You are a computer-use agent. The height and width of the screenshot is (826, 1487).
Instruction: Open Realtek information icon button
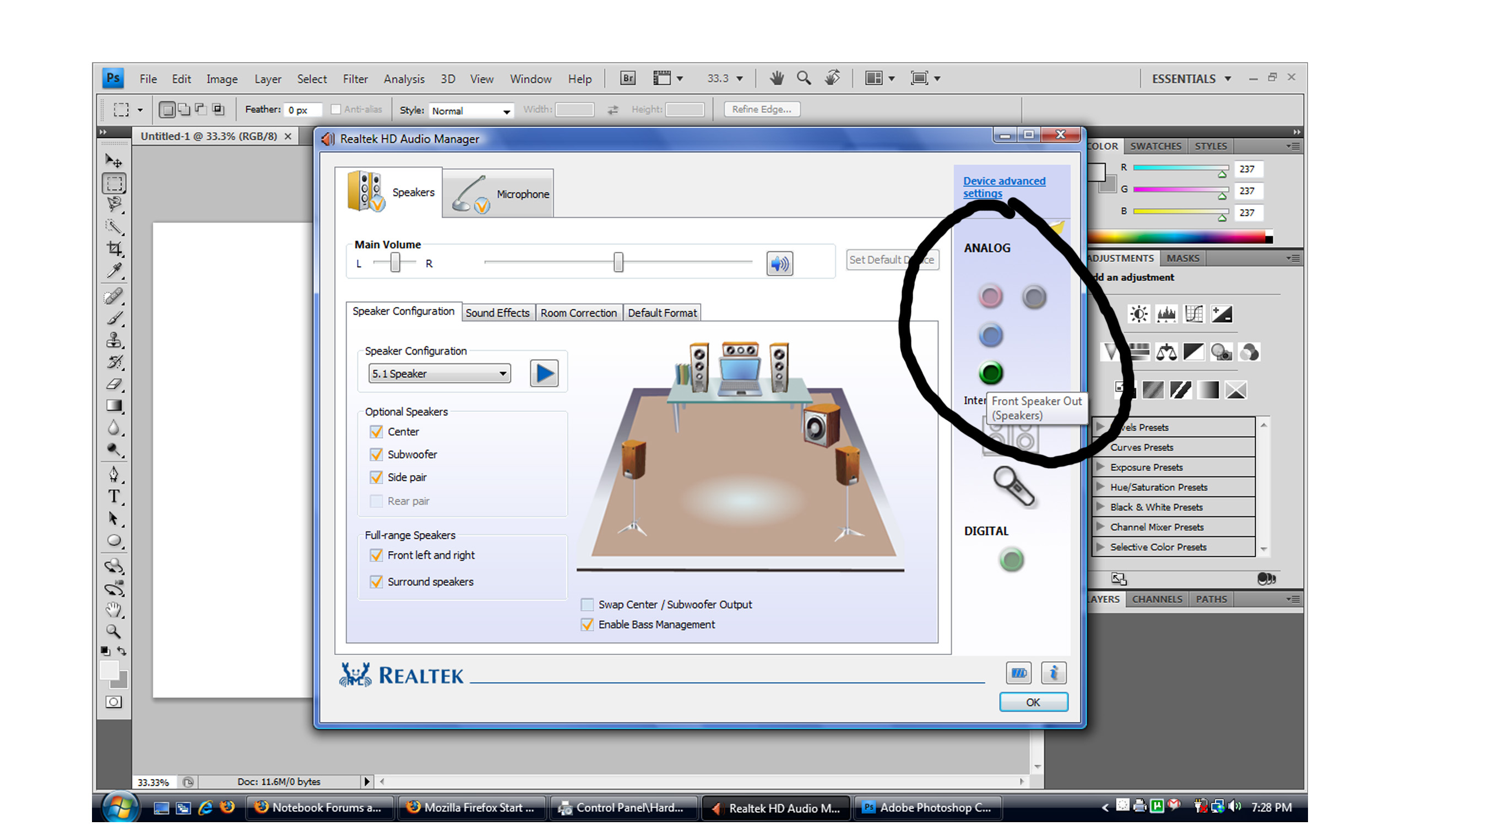(1054, 673)
